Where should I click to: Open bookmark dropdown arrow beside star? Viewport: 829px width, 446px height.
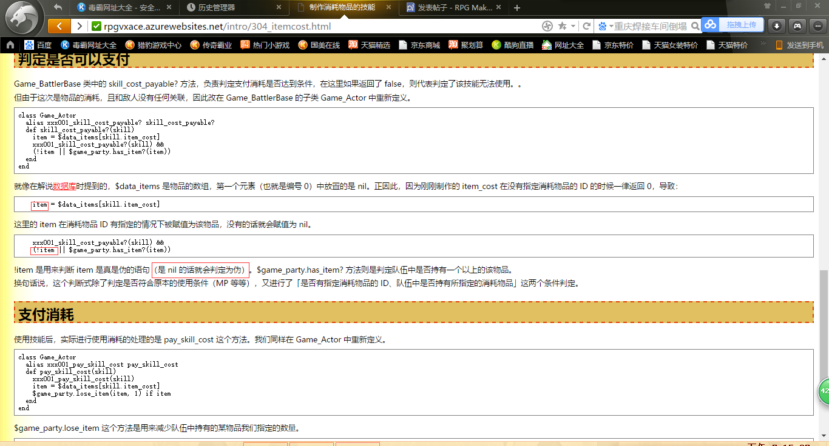pyautogui.click(x=572, y=26)
